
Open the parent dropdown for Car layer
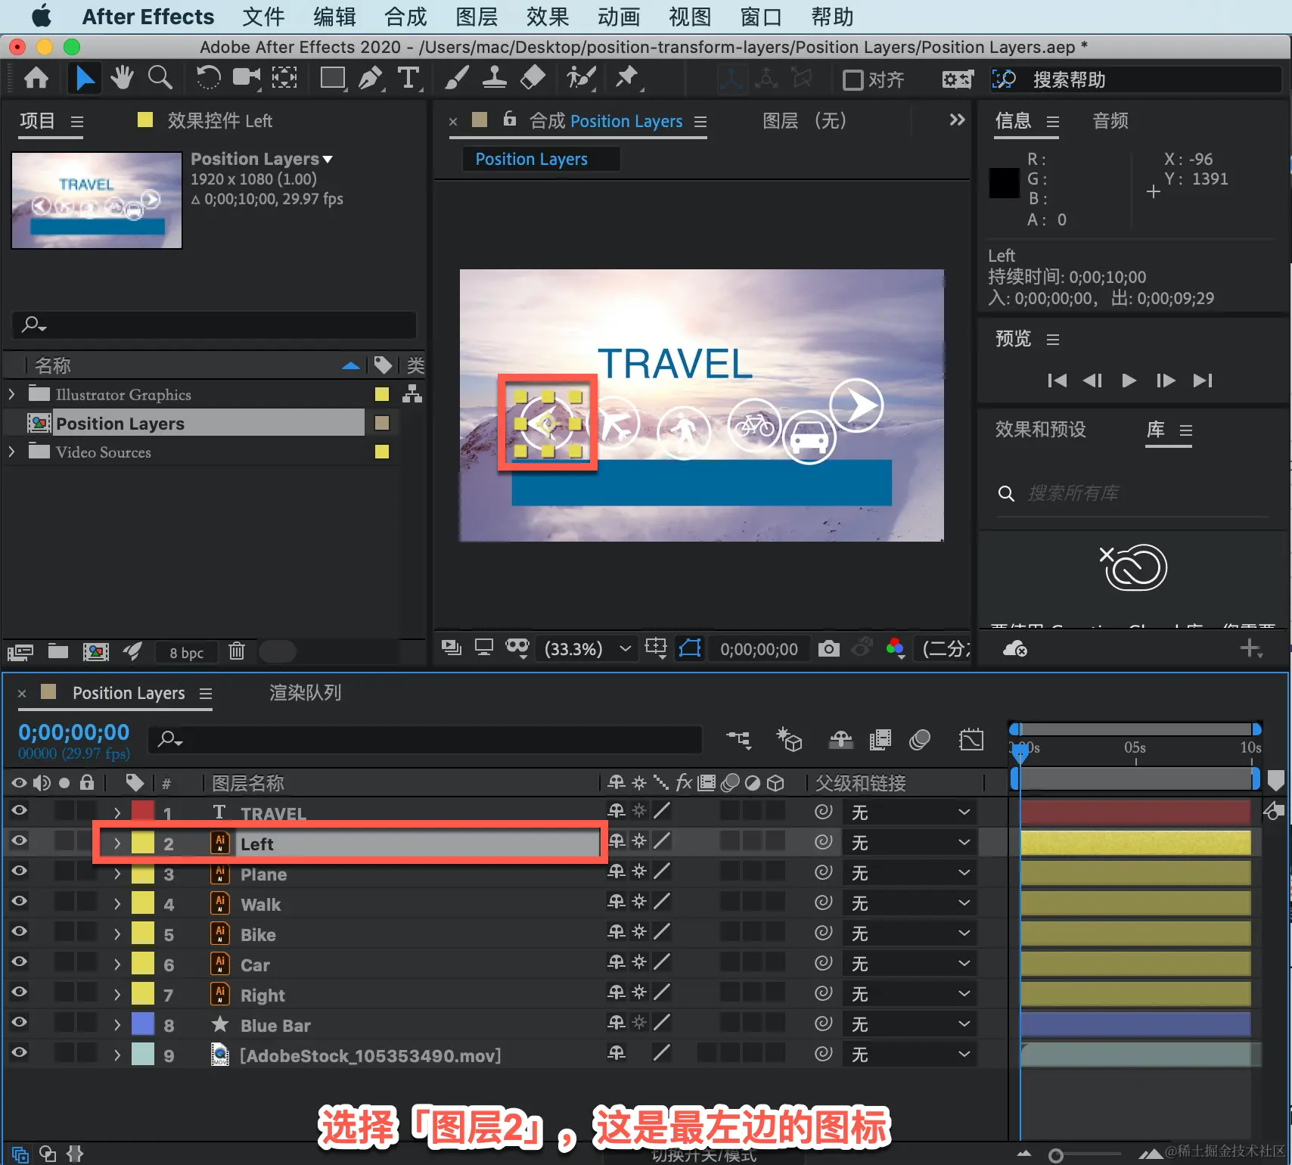[910, 963]
